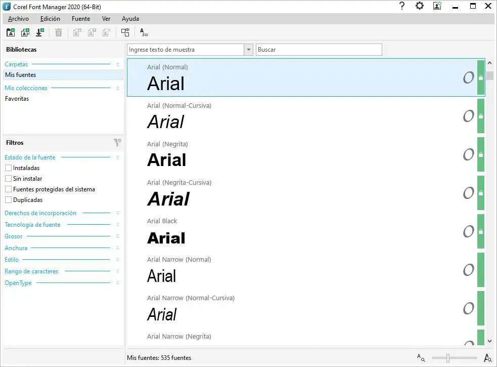Click the font preview options A icon
The height and width of the screenshot is (367, 497).
point(144,32)
